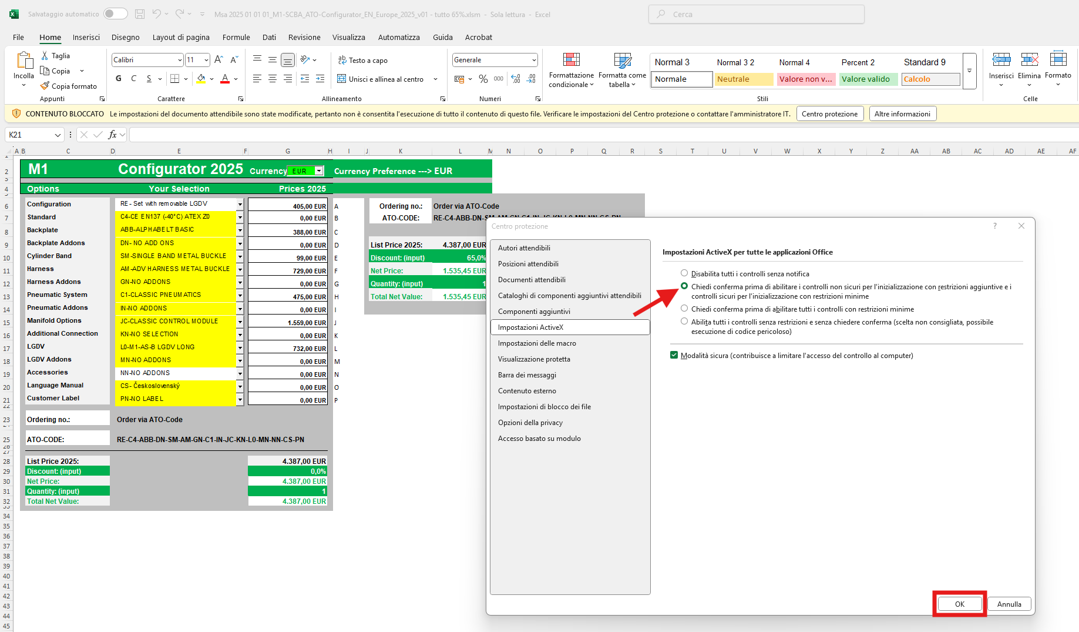Screen dimensions: 1079x632
Task: Open Formattazione condizionale icon
Action: (571, 59)
